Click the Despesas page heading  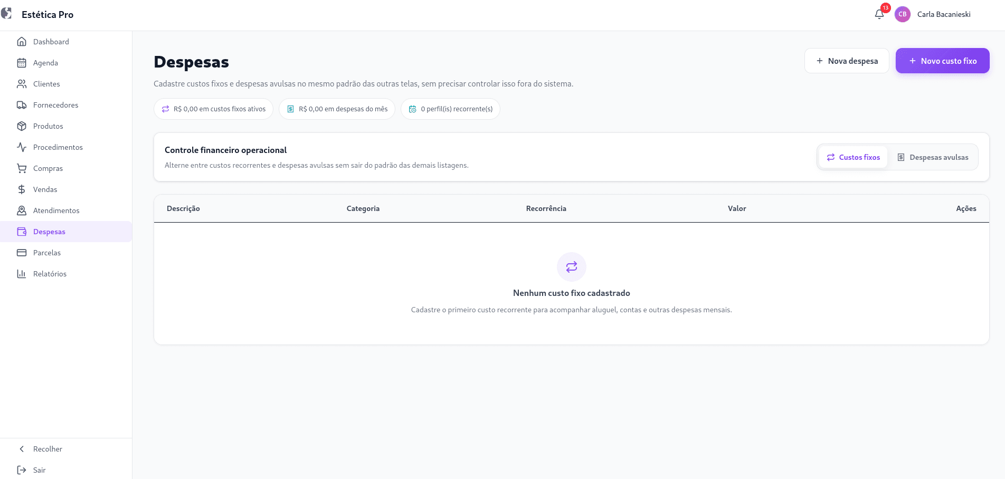tap(191, 62)
